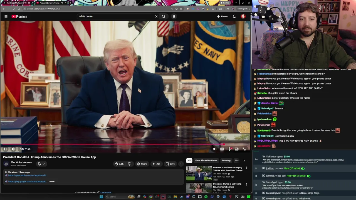Image resolution: width=356 pixels, height=200 pixels.
Task: Click the Share button
Action: (x=142, y=164)
